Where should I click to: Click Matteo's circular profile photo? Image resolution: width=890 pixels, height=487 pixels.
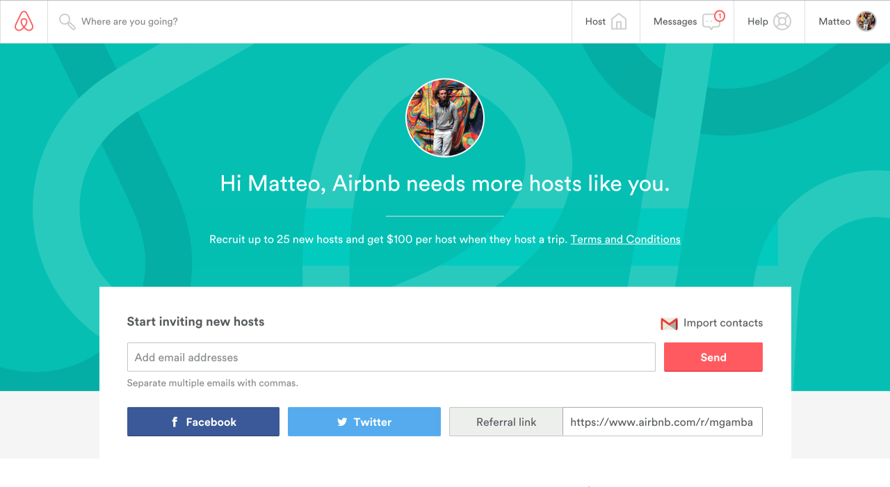tap(445, 117)
